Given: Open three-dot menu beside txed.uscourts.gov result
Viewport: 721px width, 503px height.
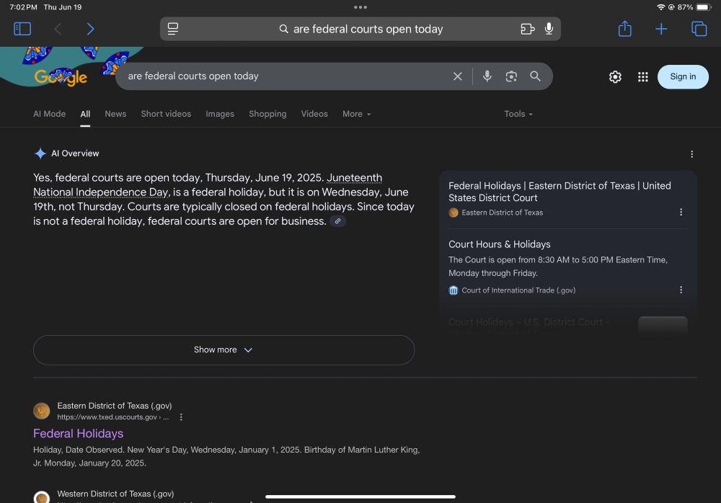Looking at the screenshot, I should 181,417.
